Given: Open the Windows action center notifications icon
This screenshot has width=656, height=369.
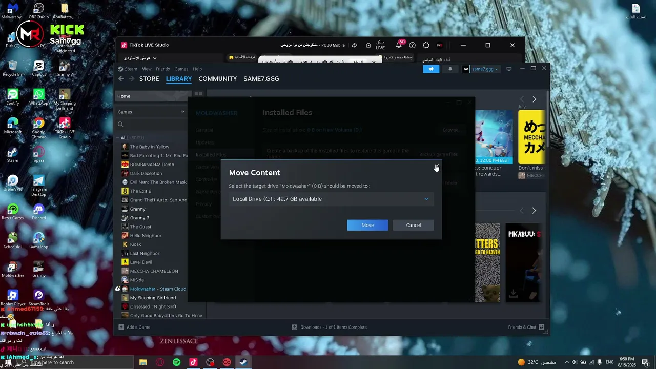Looking at the screenshot, I should click(646, 362).
